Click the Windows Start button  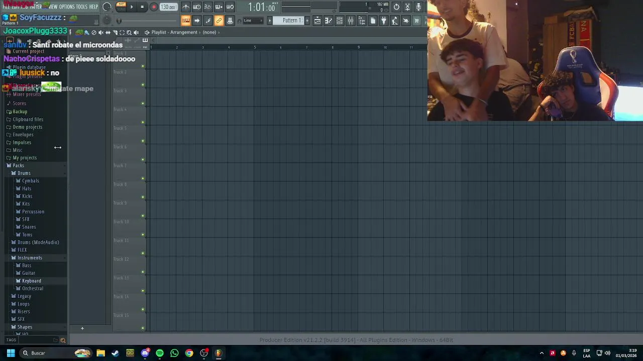coord(11,353)
